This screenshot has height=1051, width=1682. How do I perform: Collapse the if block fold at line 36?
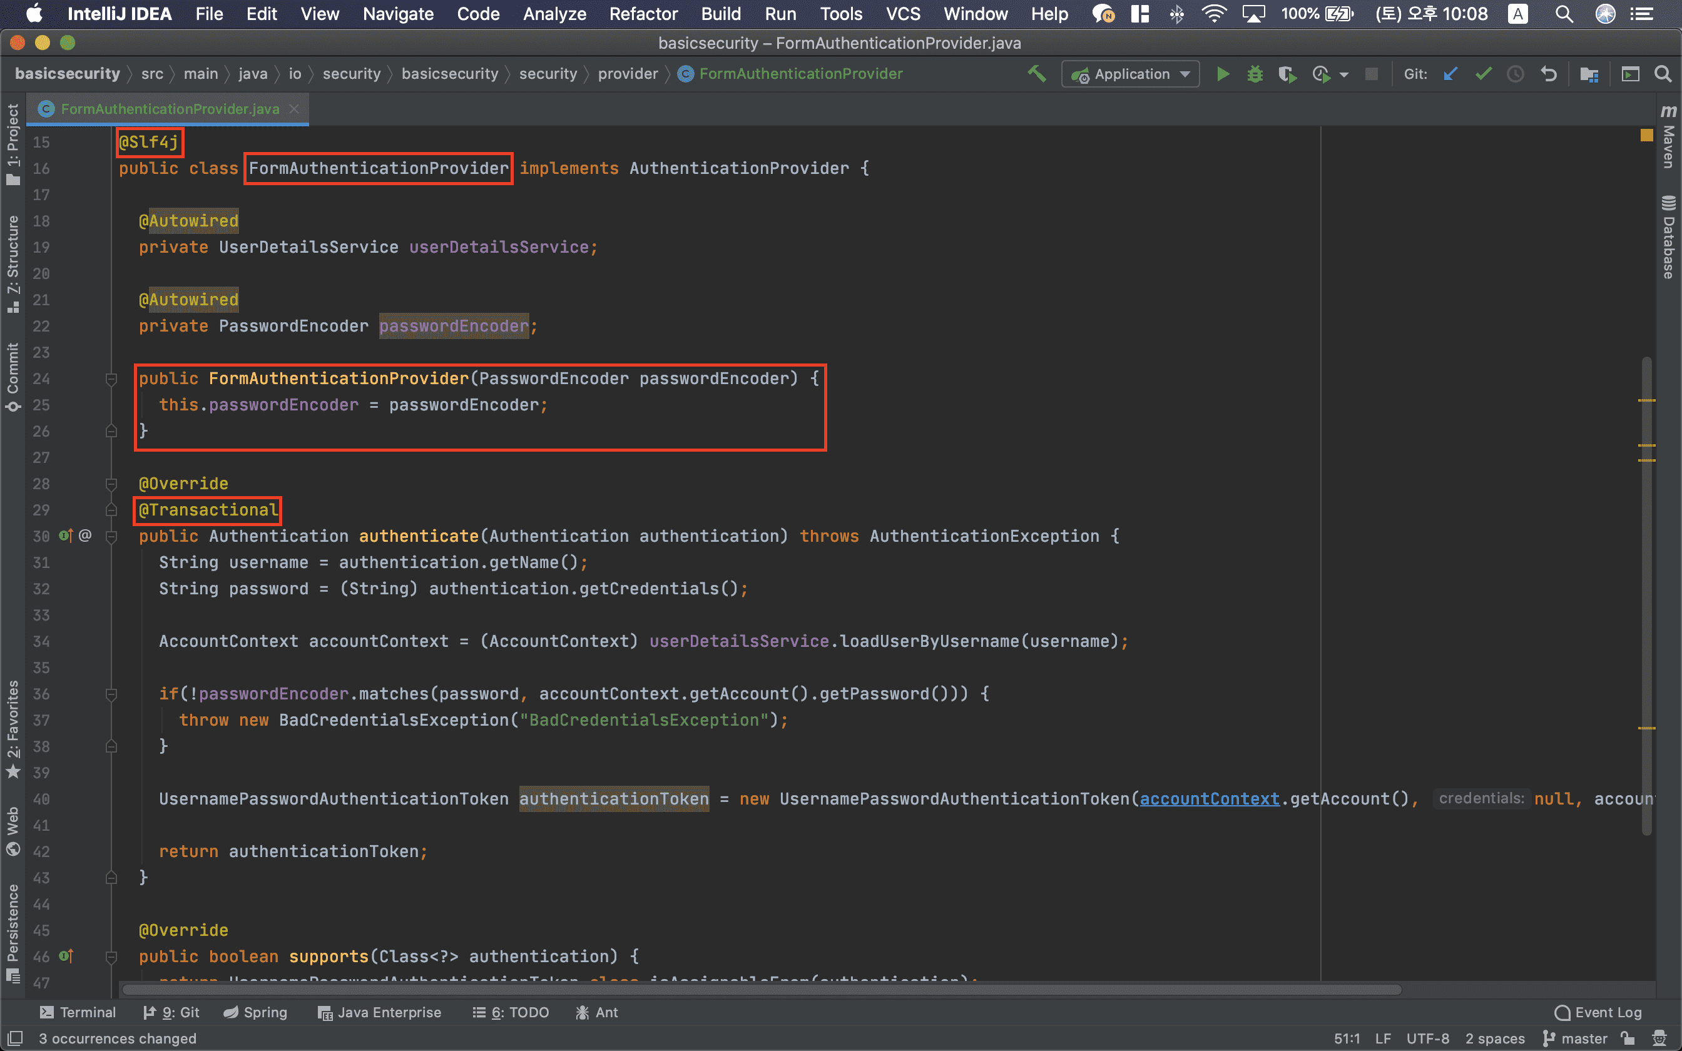click(x=111, y=694)
